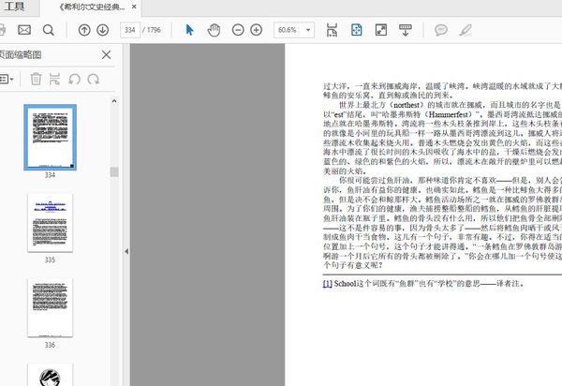Viewport: 562px width, 386px height.
Task: Delete selected page with trash icon
Action: point(36,80)
